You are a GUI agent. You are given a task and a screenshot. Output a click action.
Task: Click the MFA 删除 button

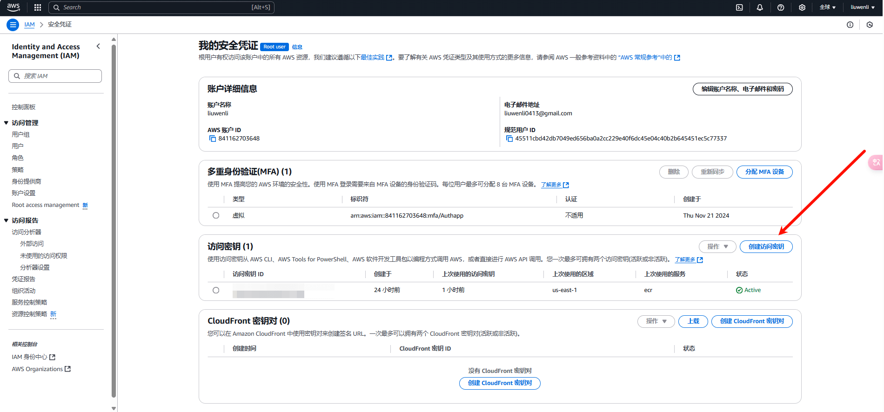(x=674, y=172)
